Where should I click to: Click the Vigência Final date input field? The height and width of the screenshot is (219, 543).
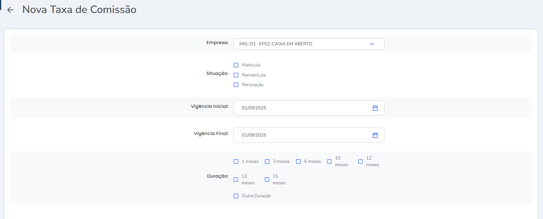pos(303,135)
